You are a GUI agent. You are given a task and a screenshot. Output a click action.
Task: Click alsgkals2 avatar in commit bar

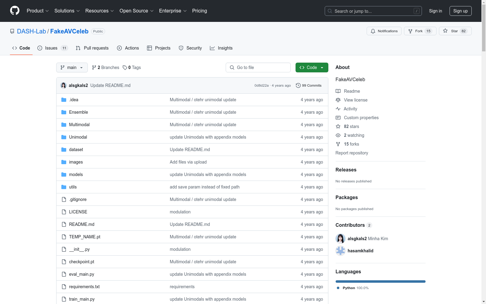tap(63, 85)
